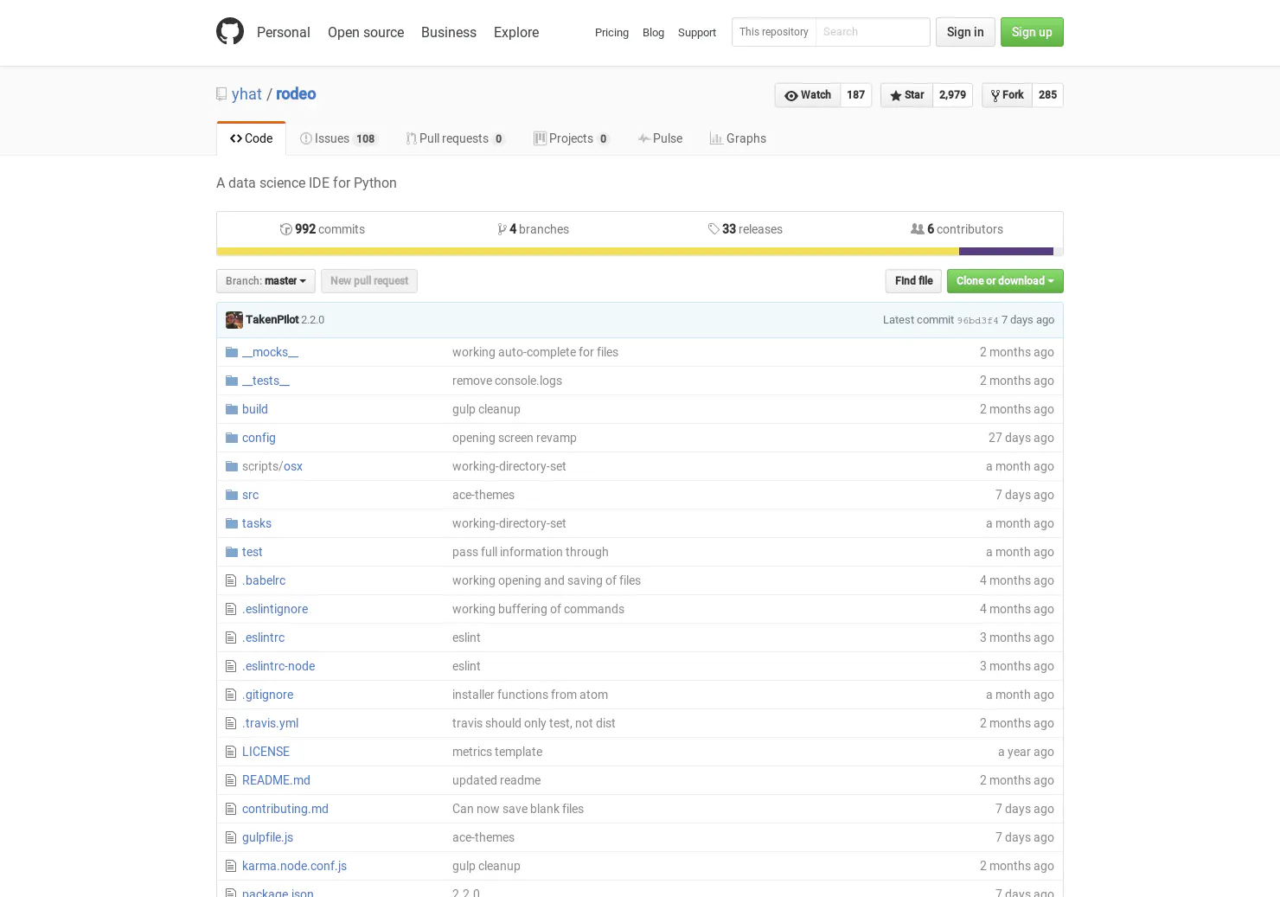This screenshot has height=897, width=1280.
Task: Click the GitHub octocat logo
Action: pyautogui.click(x=230, y=31)
